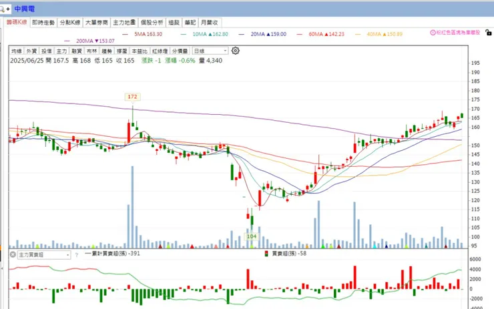Open the 主力地圖 tab
The image size is (494, 309).
pos(124,23)
